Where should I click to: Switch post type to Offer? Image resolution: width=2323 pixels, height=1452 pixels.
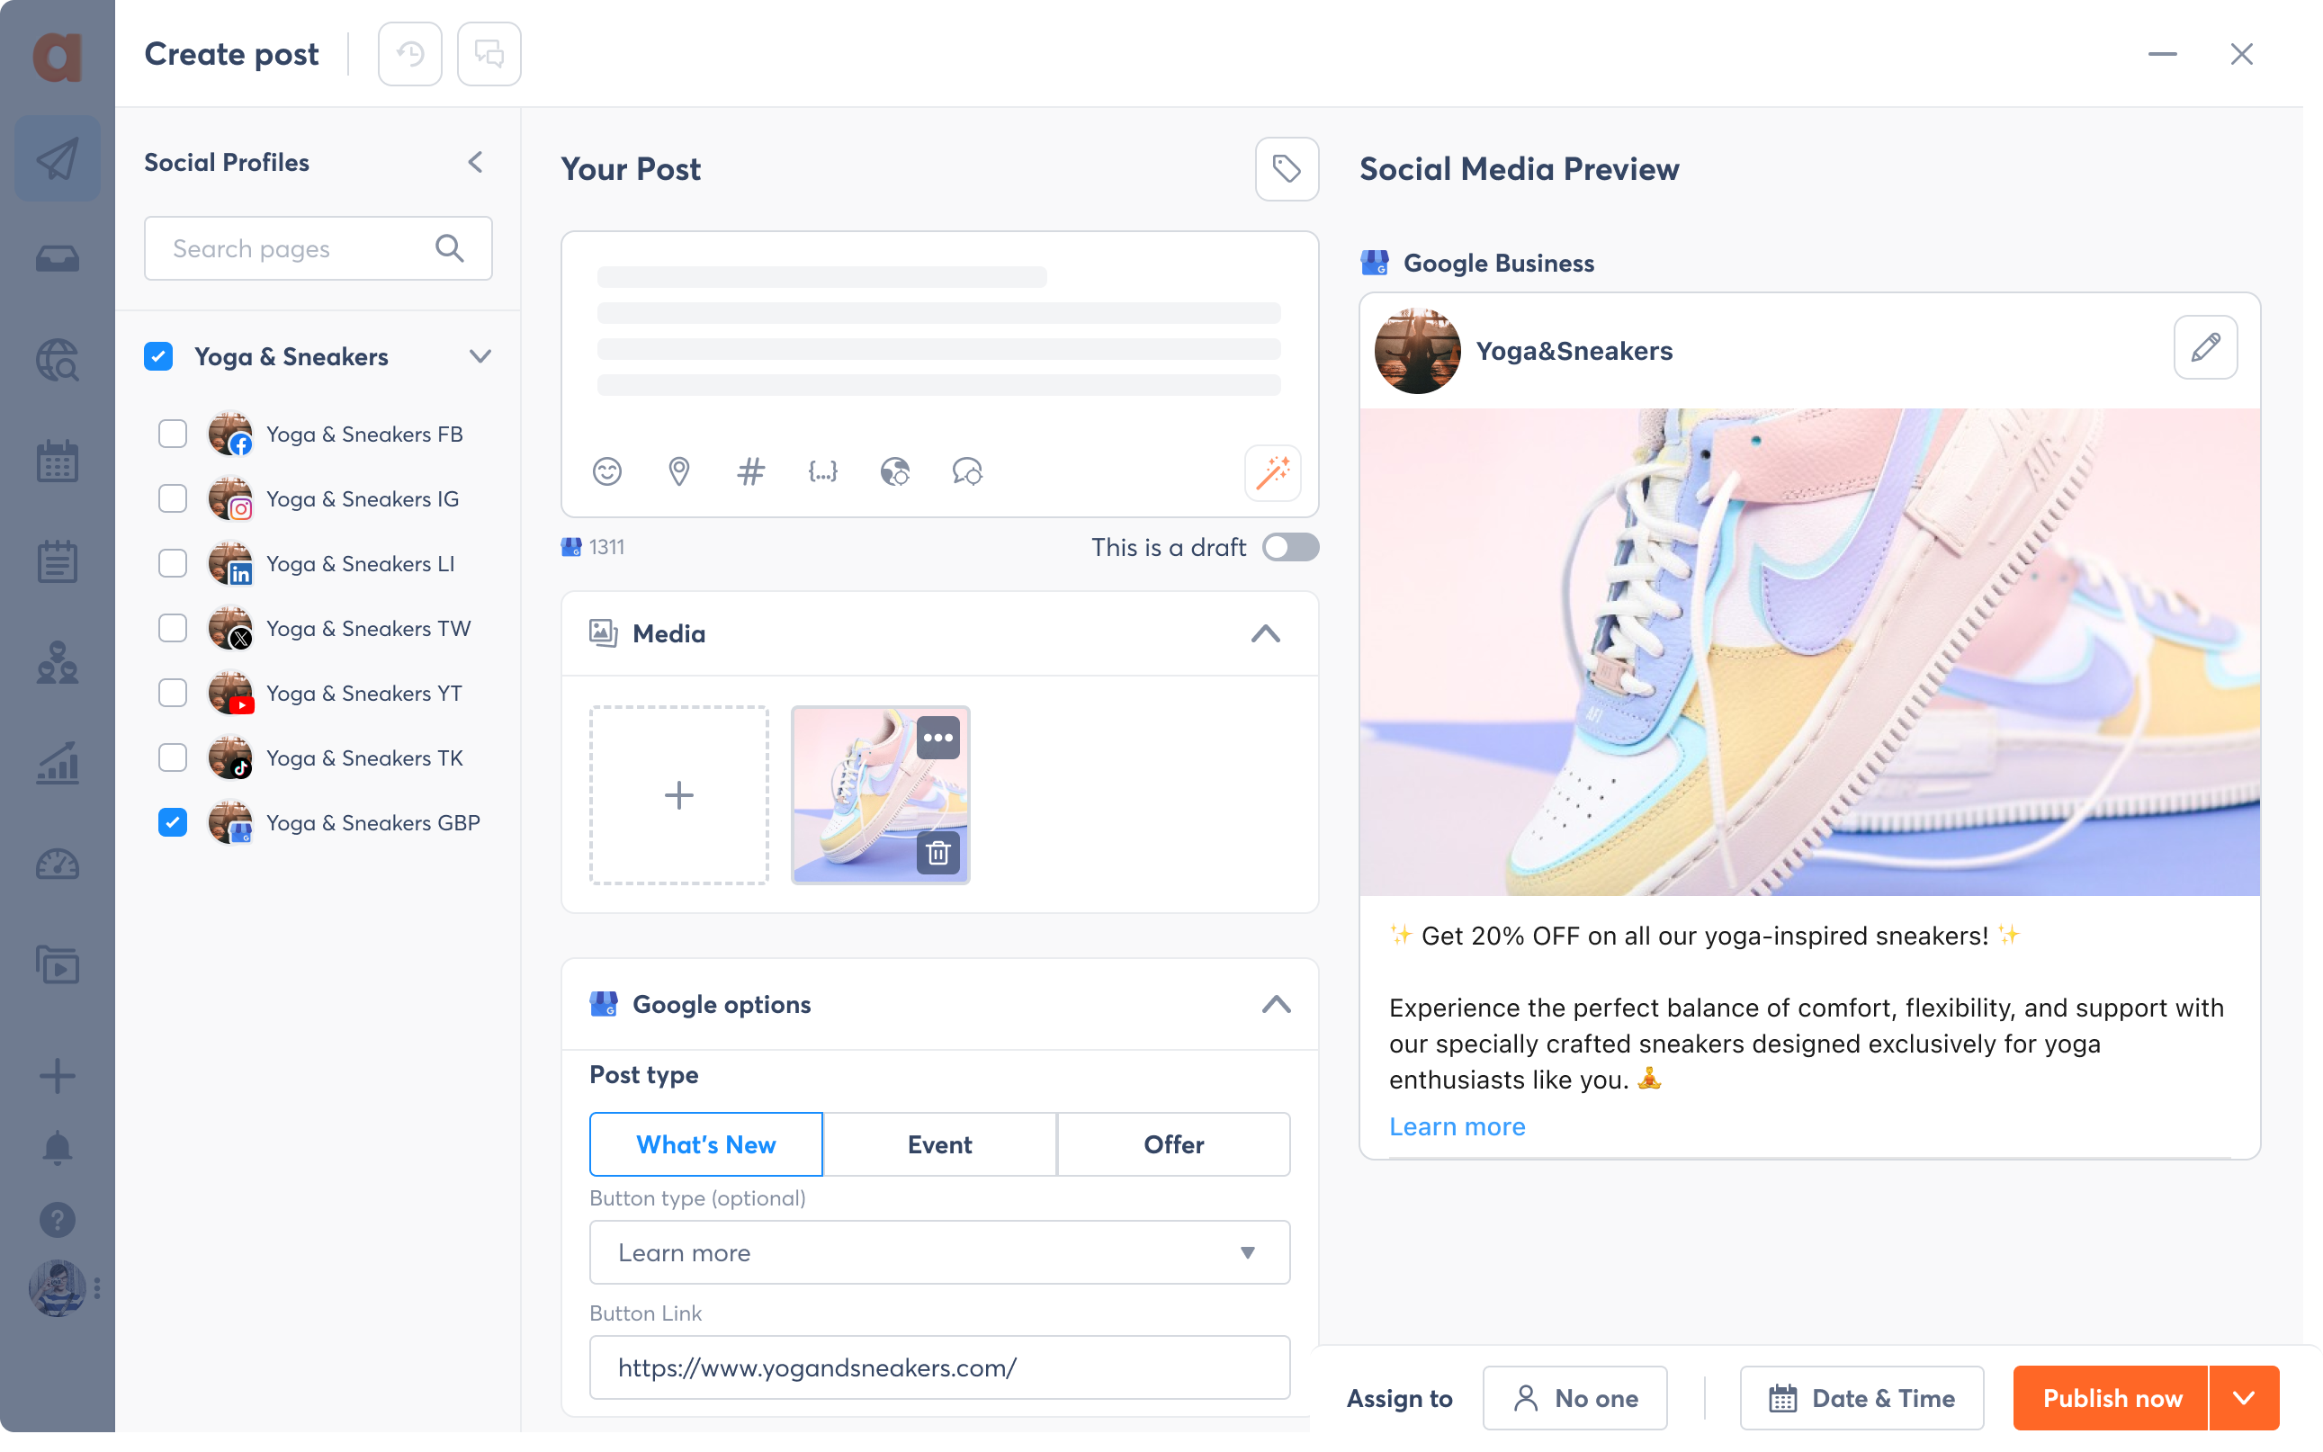[x=1173, y=1143]
